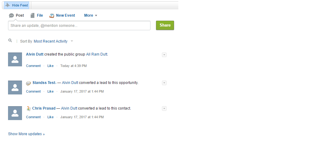Click the Hide Feed pulse icon

tap(8, 5)
